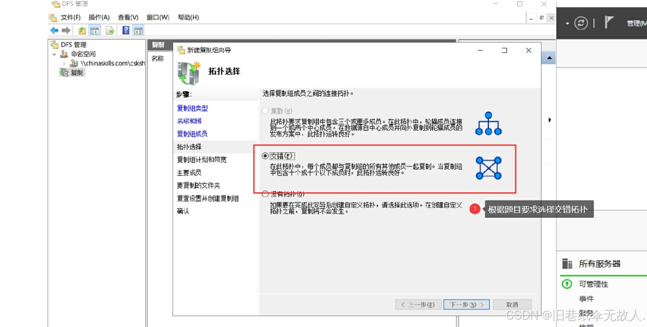Click the export list toolbar icon
Screen dimensions: 647x327
pyautogui.click(x=110, y=30)
